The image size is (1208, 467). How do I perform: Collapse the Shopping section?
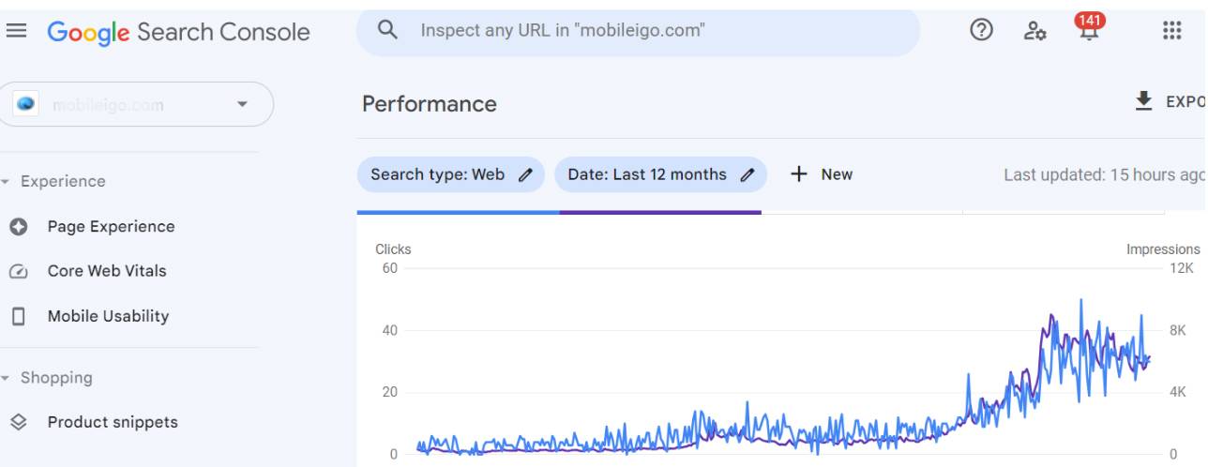click(7, 378)
